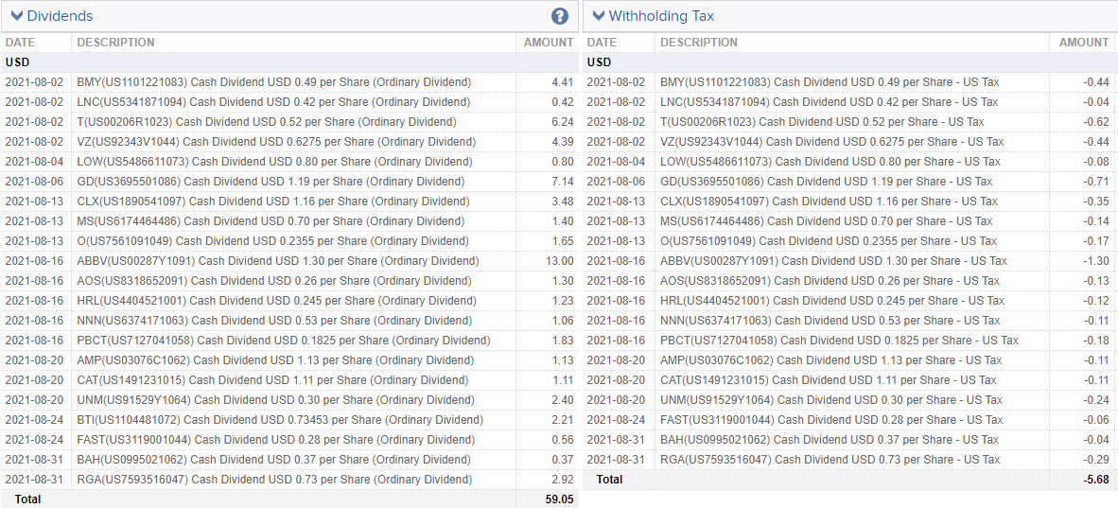Viewport: 1118px width, 508px height.
Task: Click the ABBV withholding amount -1.30
Action: click(x=1096, y=261)
